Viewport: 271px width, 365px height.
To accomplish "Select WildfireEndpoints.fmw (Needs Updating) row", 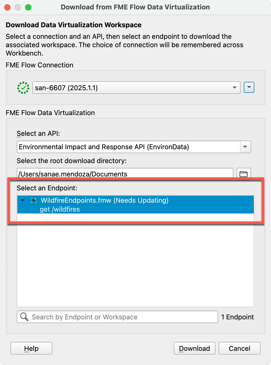I will [135, 200].
